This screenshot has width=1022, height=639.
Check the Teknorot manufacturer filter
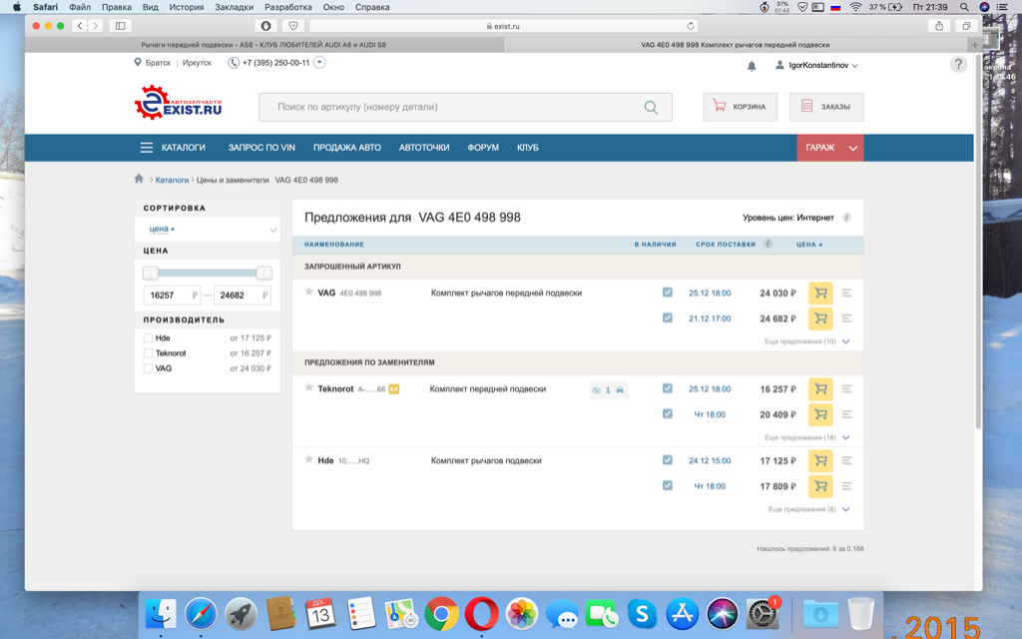tap(149, 353)
